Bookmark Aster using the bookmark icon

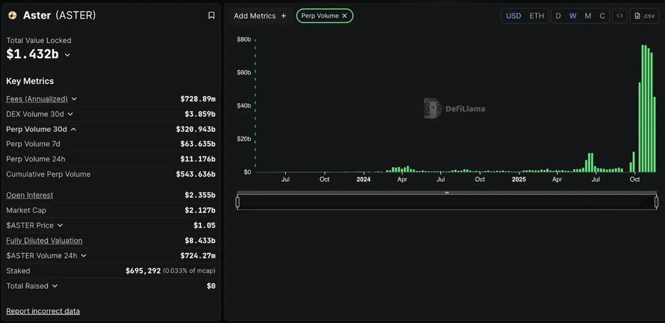click(211, 15)
